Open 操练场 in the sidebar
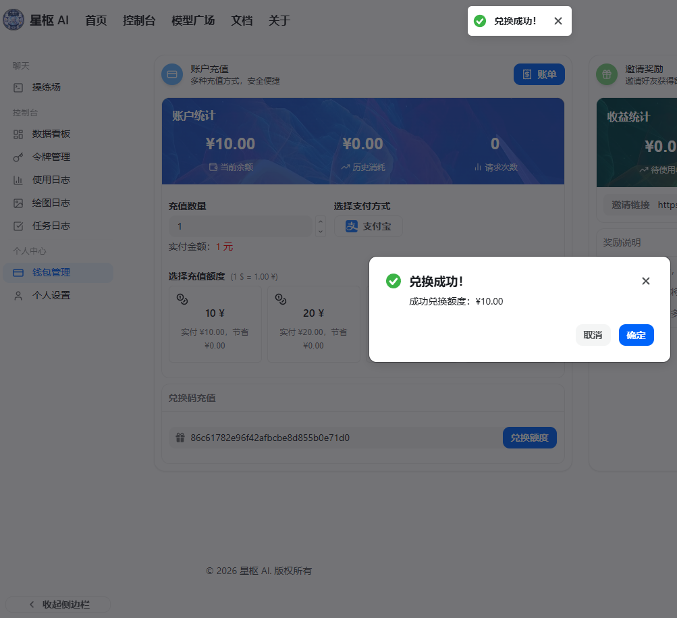Image resolution: width=677 pixels, height=618 pixels. [x=47, y=88]
